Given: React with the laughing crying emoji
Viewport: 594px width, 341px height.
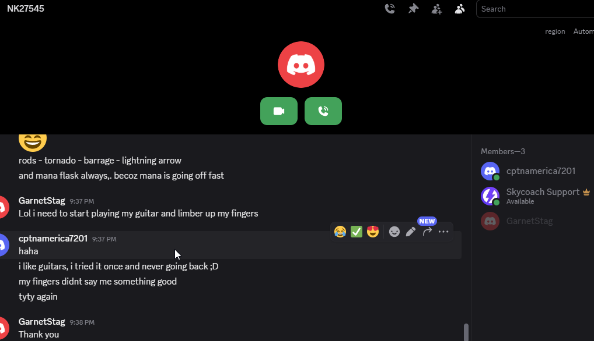Looking at the screenshot, I should (x=340, y=232).
